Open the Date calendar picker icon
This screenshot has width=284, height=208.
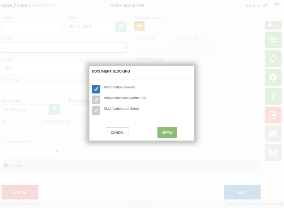pyautogui.click(x=121, y=27)
